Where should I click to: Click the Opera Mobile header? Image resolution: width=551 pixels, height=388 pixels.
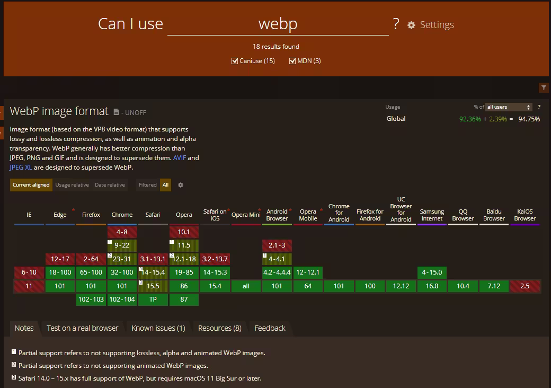click(x=308, y=215)
